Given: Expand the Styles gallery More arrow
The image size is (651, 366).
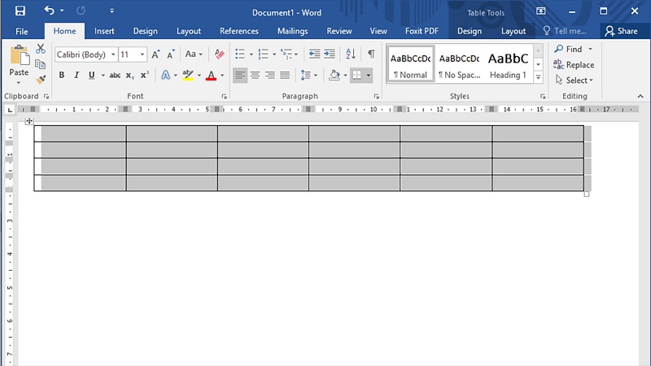Looking at the screenshot, I should click(538, 76).
